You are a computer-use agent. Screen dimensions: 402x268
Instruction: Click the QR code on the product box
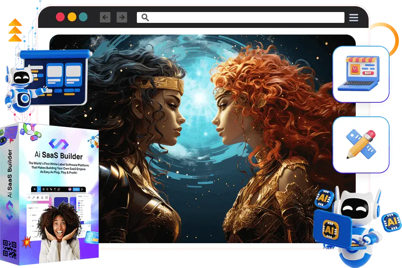[x=9, y=249]
